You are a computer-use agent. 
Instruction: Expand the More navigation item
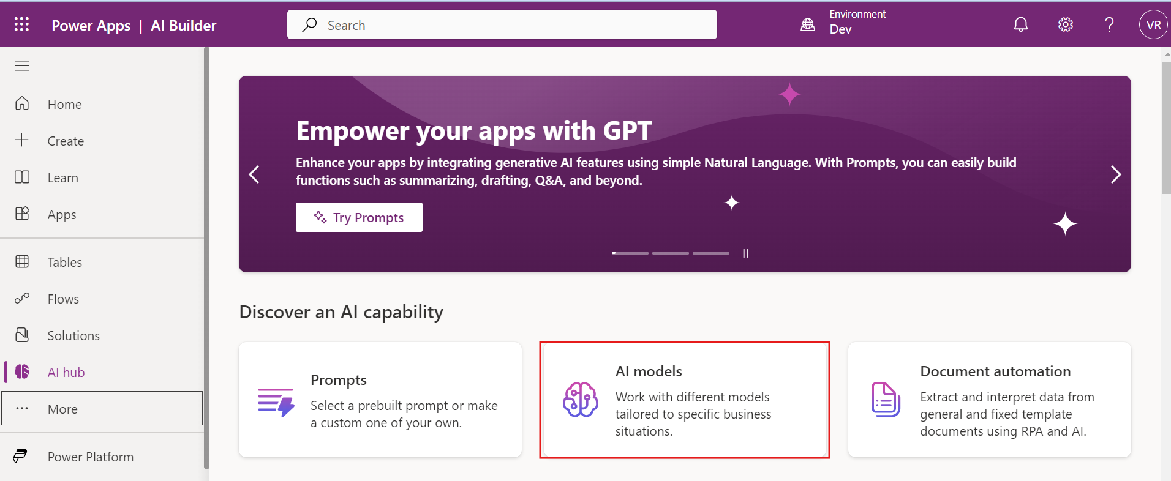click(102, 409)
